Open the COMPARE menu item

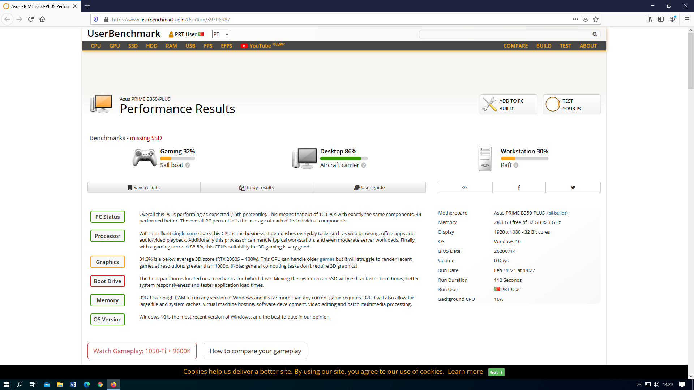[515, 46]
